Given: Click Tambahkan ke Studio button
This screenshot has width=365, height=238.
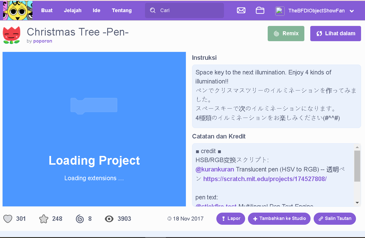Looking at the screenshot, I should coord(279,219).
